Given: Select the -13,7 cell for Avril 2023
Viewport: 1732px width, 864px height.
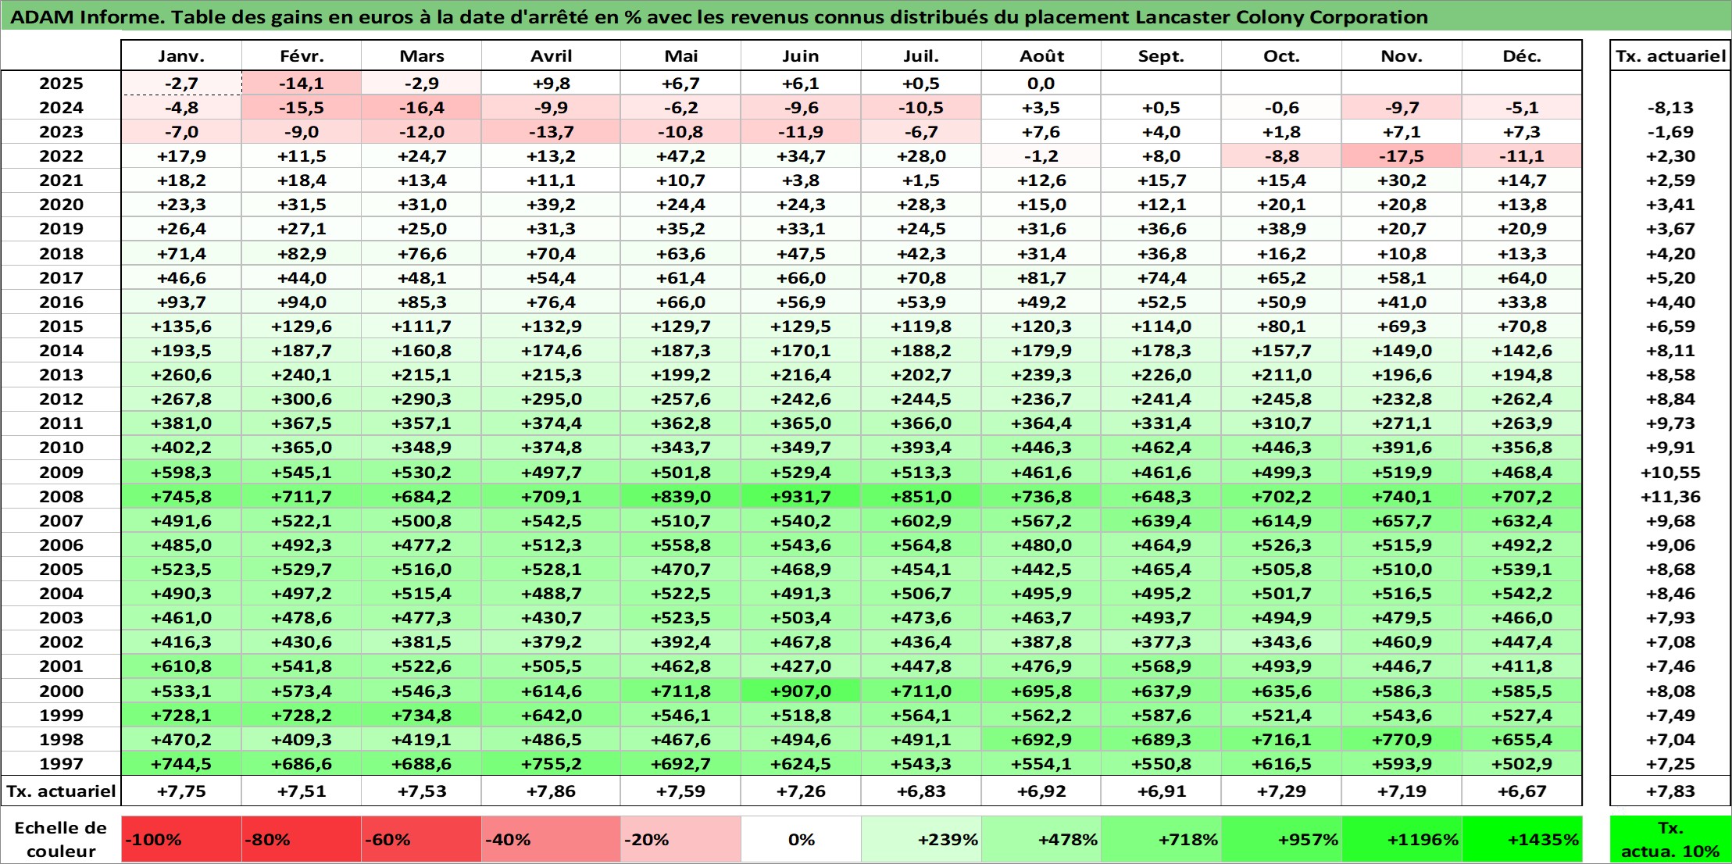Looking at the screenshot, I should [x=551, y=132].
